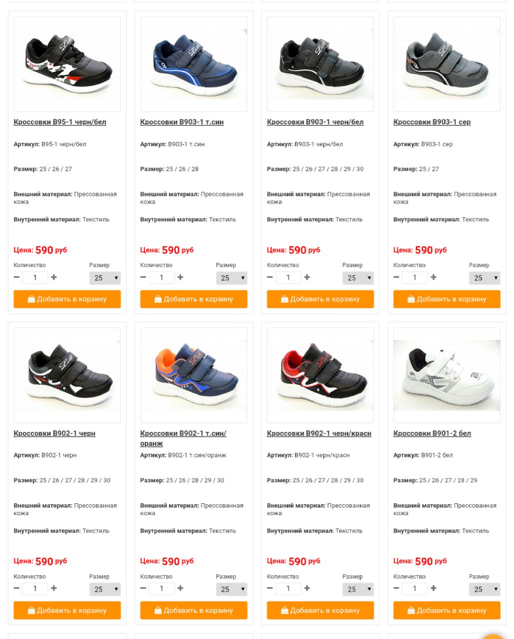Decrease quantity for Кроссовки B901-2 бел
The image size is (514, 639).
point(396,588)
